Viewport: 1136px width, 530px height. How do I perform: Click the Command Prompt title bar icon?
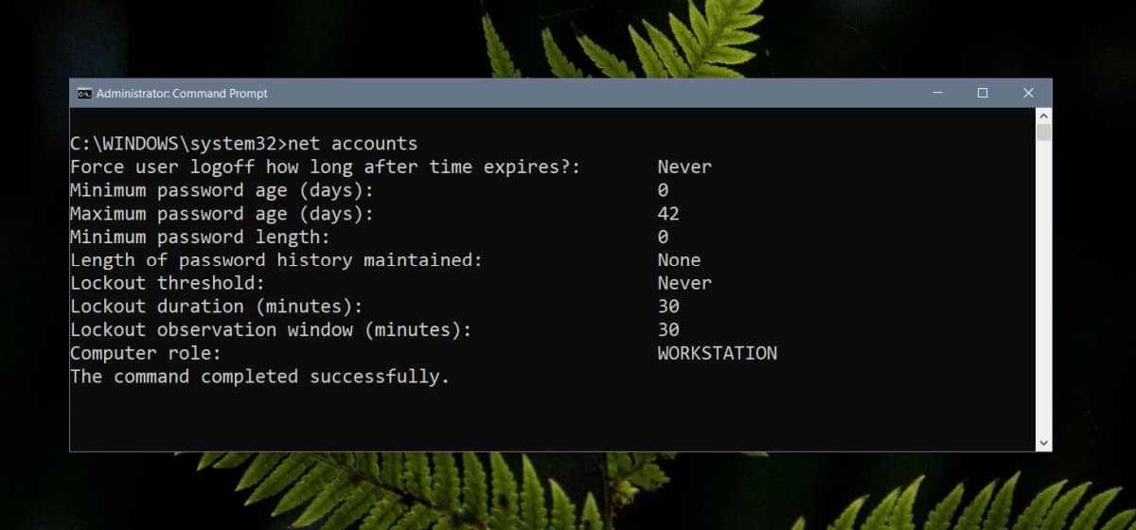tap(84, 94)
